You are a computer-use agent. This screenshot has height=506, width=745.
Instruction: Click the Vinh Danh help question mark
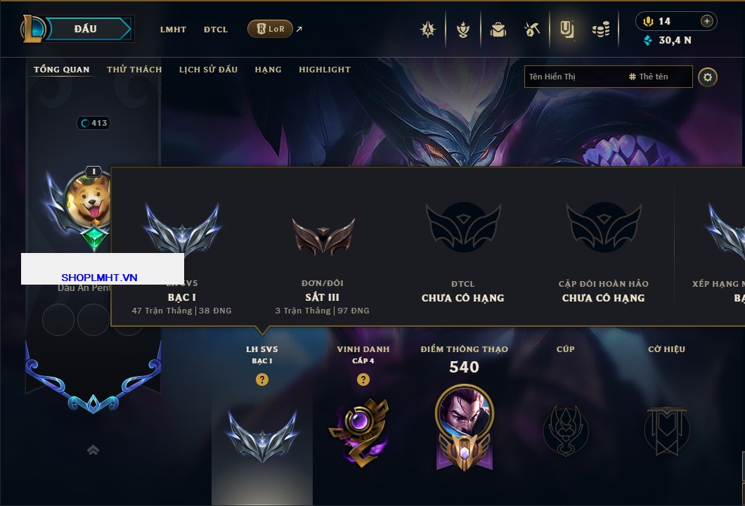(363, 379)
